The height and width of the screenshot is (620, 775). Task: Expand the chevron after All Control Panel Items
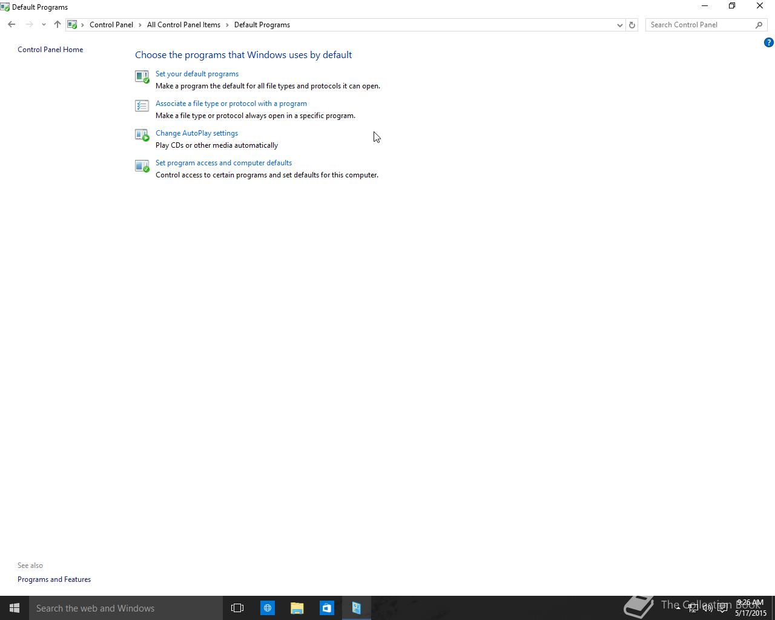click(x=228, y=25)
